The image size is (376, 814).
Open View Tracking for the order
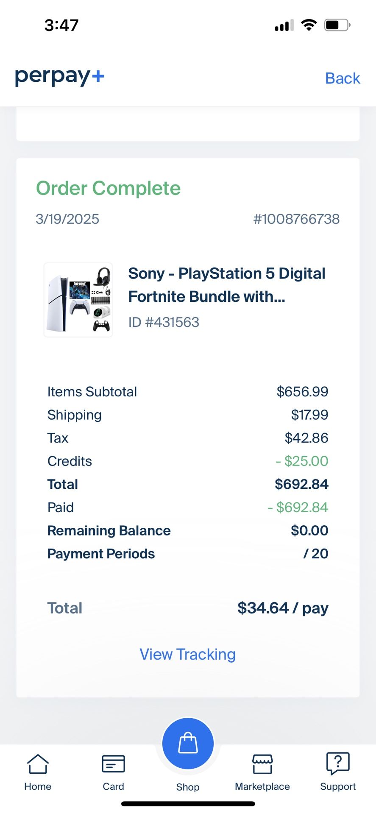[187, 654]
